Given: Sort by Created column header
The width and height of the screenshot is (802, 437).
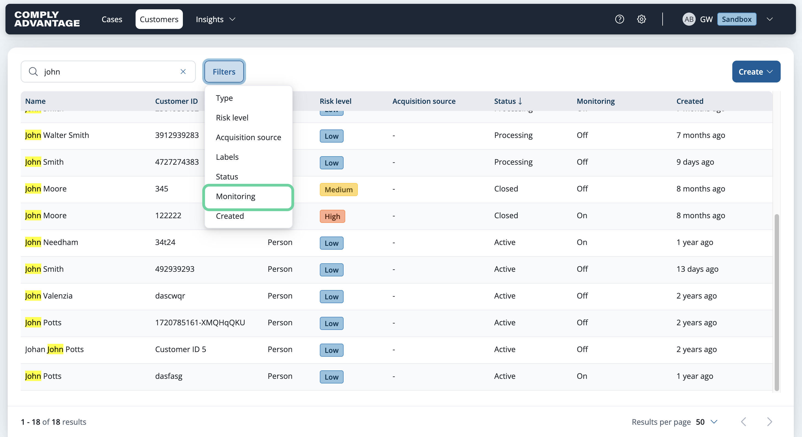Looking at the screenshot, I should [690, 101].
